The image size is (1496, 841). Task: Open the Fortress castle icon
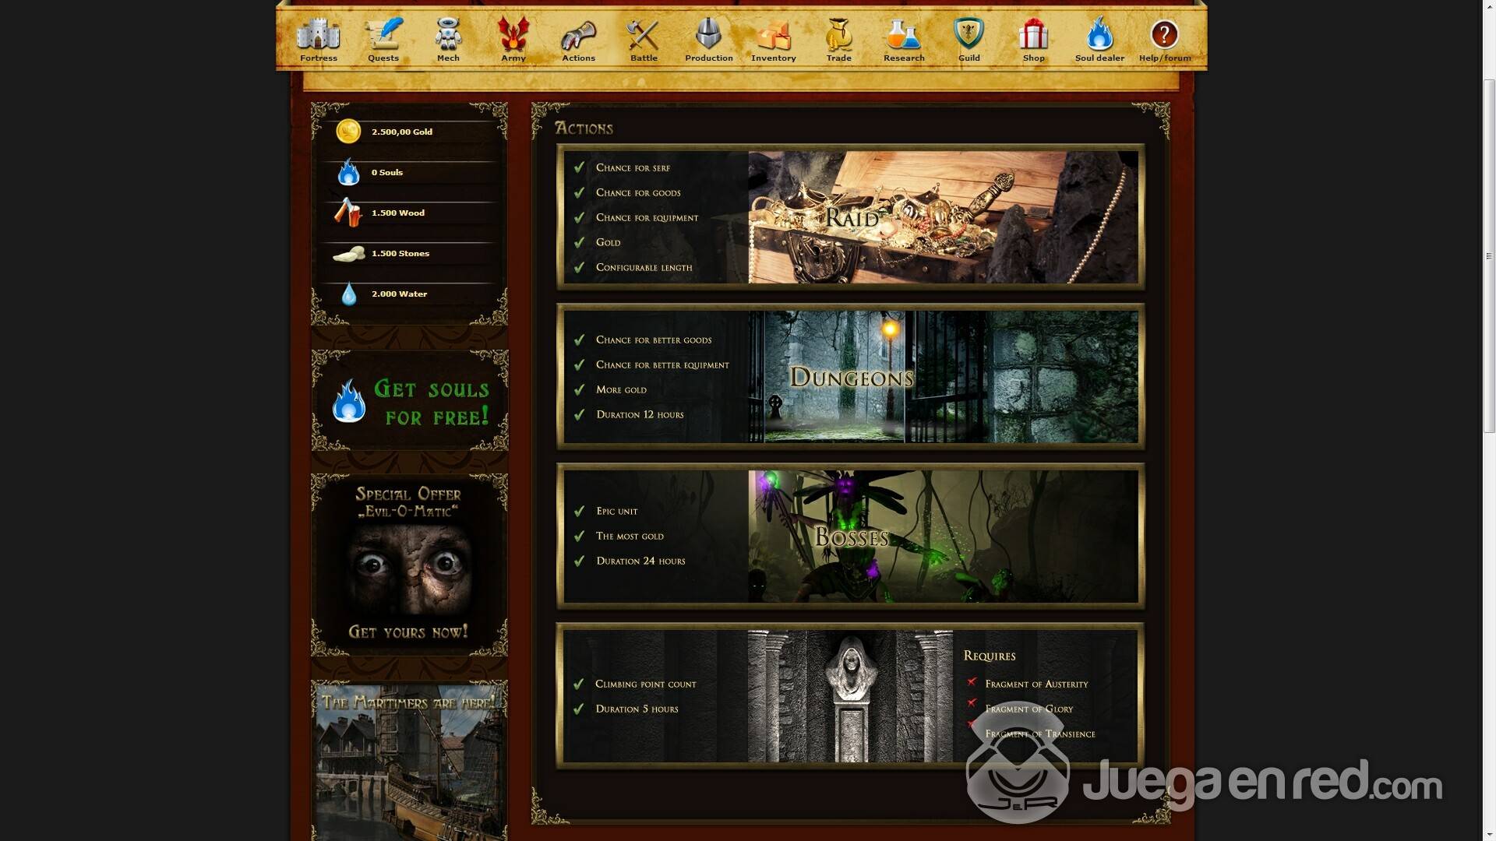pos(318,36)
